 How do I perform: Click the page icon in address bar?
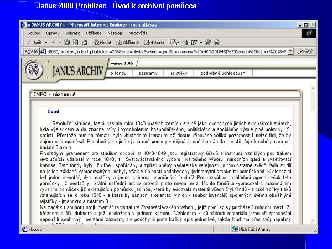pos(43,51)
